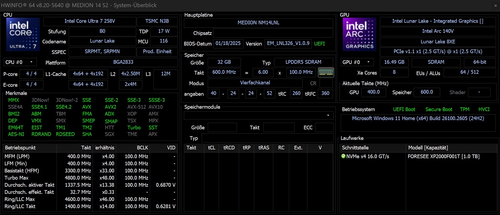
Task: Click the Intel Arc 140V GPU name
Action: (438, 31)
